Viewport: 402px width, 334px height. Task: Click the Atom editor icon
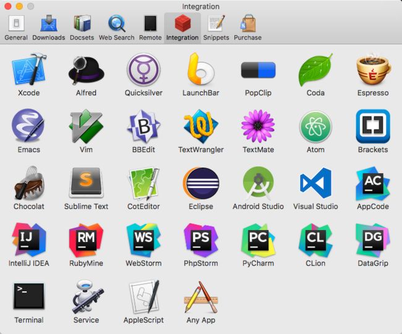point(315,126)
